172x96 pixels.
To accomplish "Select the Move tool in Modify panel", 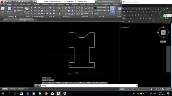I will [x=66, y=8].
